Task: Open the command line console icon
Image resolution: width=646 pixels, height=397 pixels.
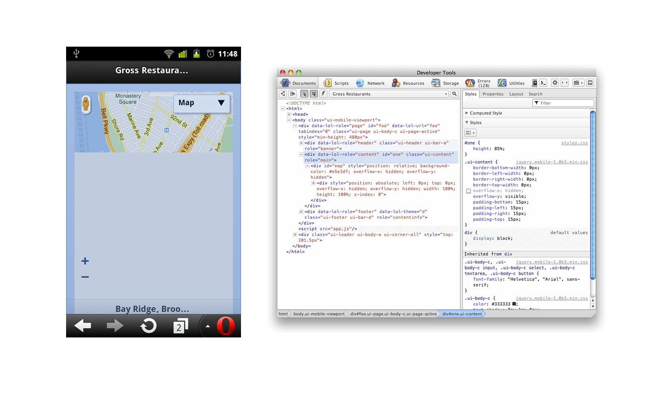Action: click(543, 83)
